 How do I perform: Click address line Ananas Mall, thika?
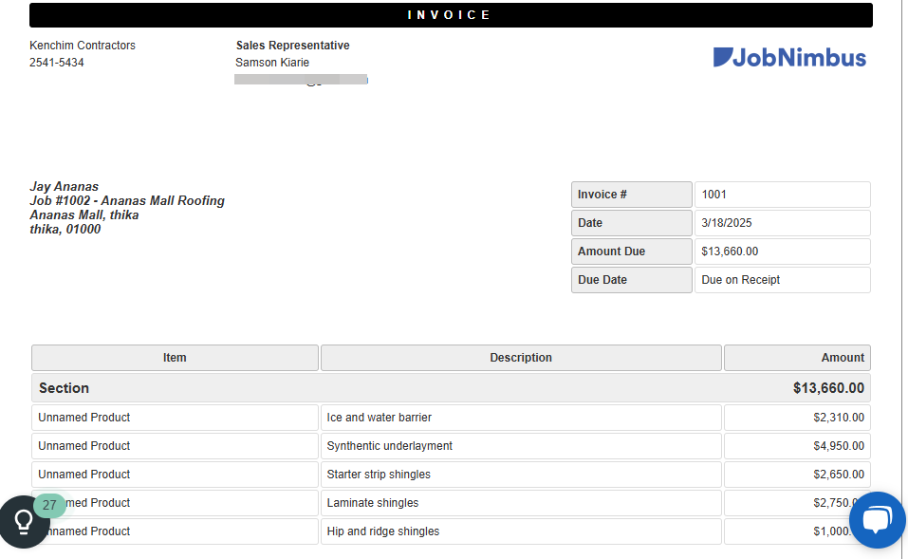coord(83,214)
